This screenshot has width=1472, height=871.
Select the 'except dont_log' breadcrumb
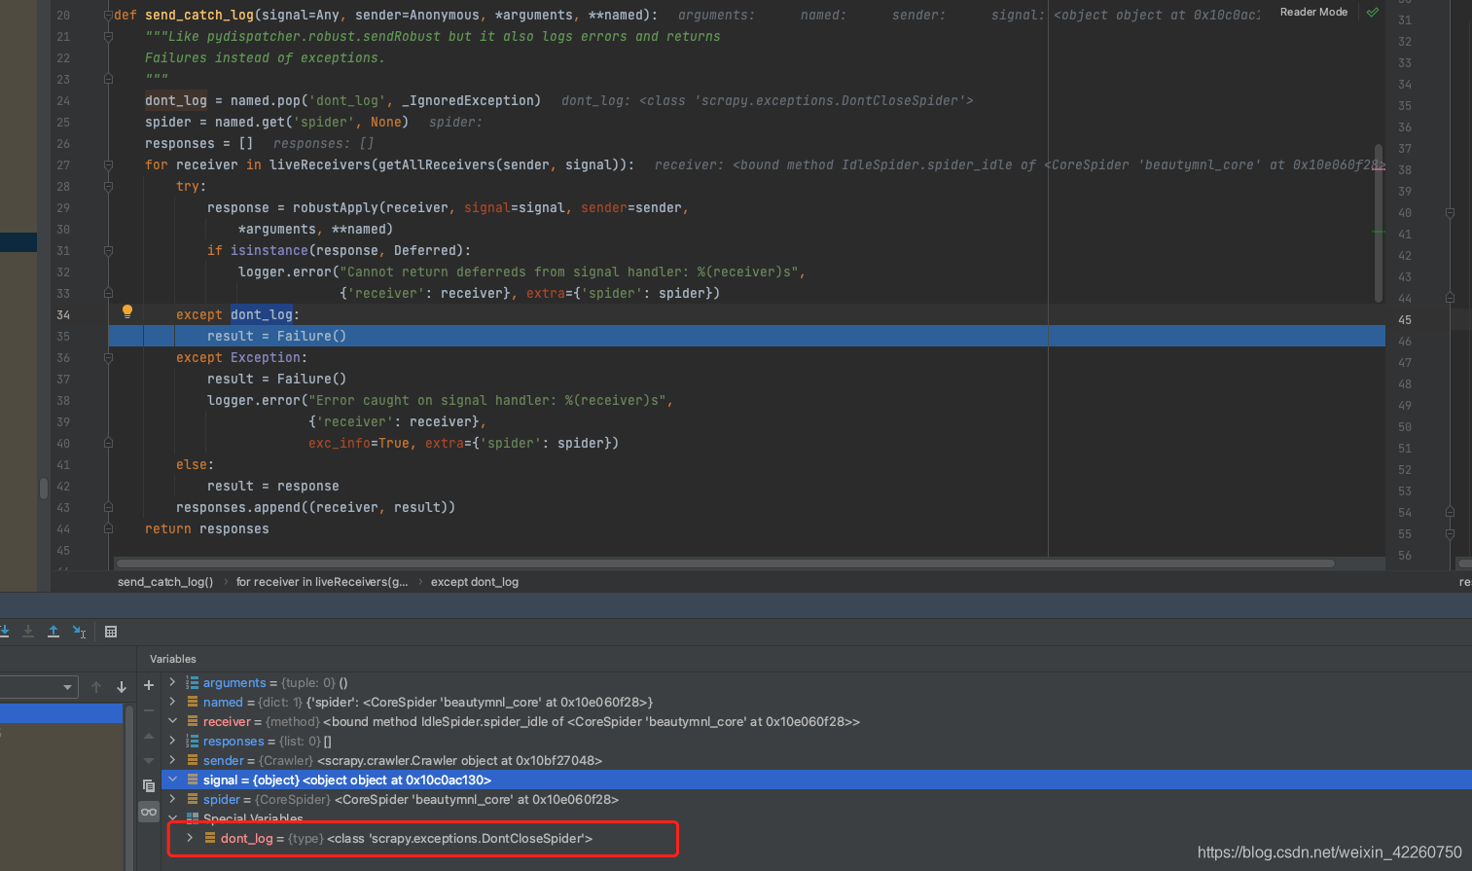click(475, 582)
